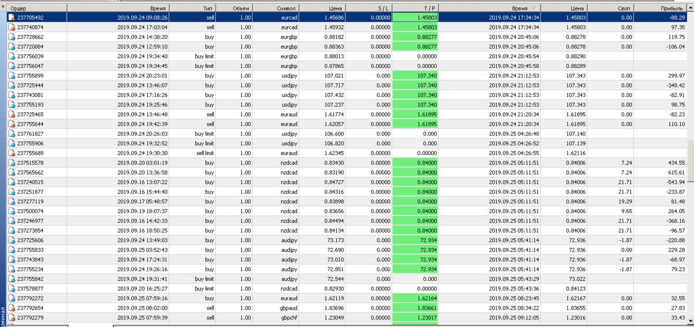
Task: Click the Цена header next to Символ
Action: pos(322,8)
